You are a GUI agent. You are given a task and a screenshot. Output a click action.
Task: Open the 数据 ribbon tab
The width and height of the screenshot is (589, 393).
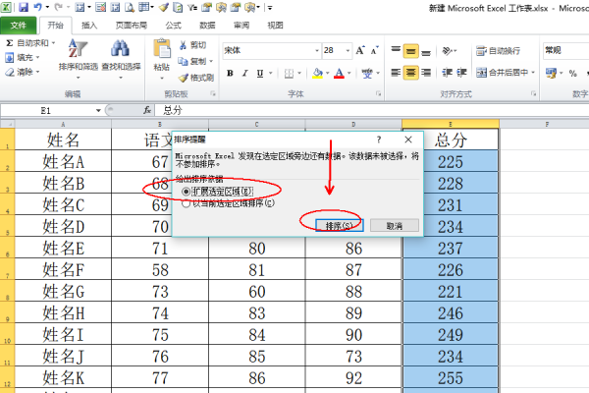click(207, 24)
